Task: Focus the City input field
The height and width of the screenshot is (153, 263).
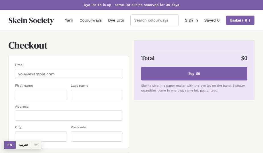Action: 41,137
